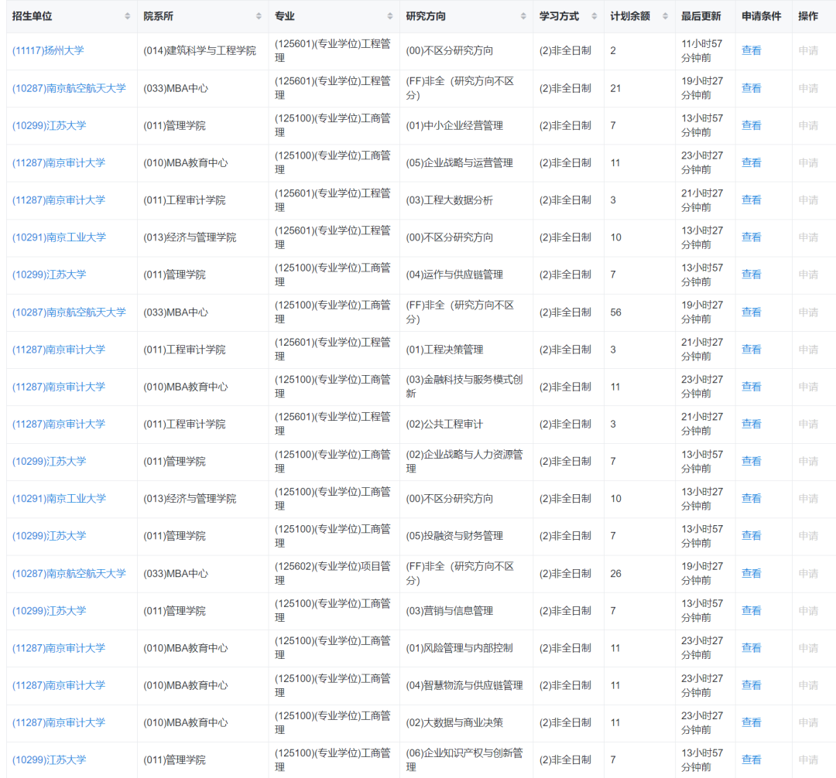Click 查看 for 公共工程审计 row
836x778 pixels.
[x=751, y=424]
